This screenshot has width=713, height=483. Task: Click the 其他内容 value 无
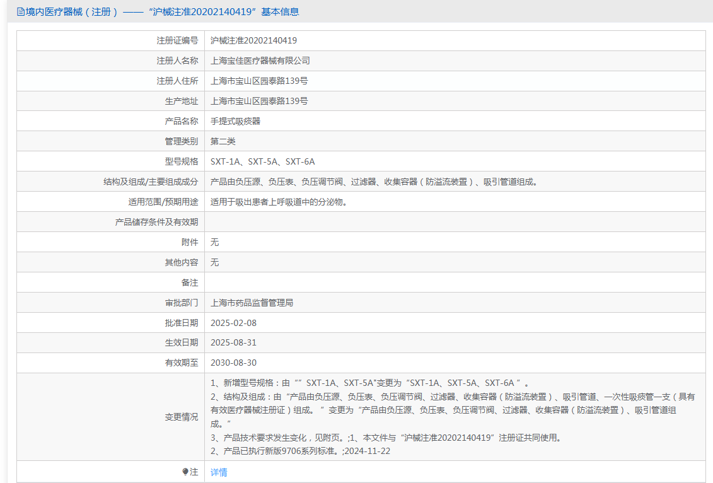(214, 262)
